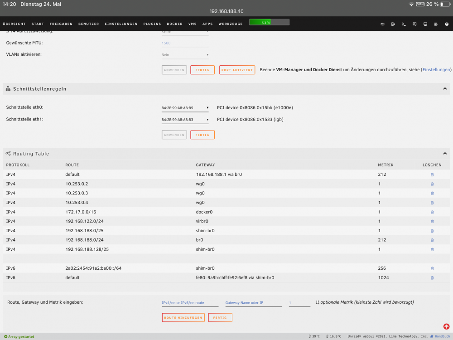Open the VMs menu item

(x=193, y=24)
